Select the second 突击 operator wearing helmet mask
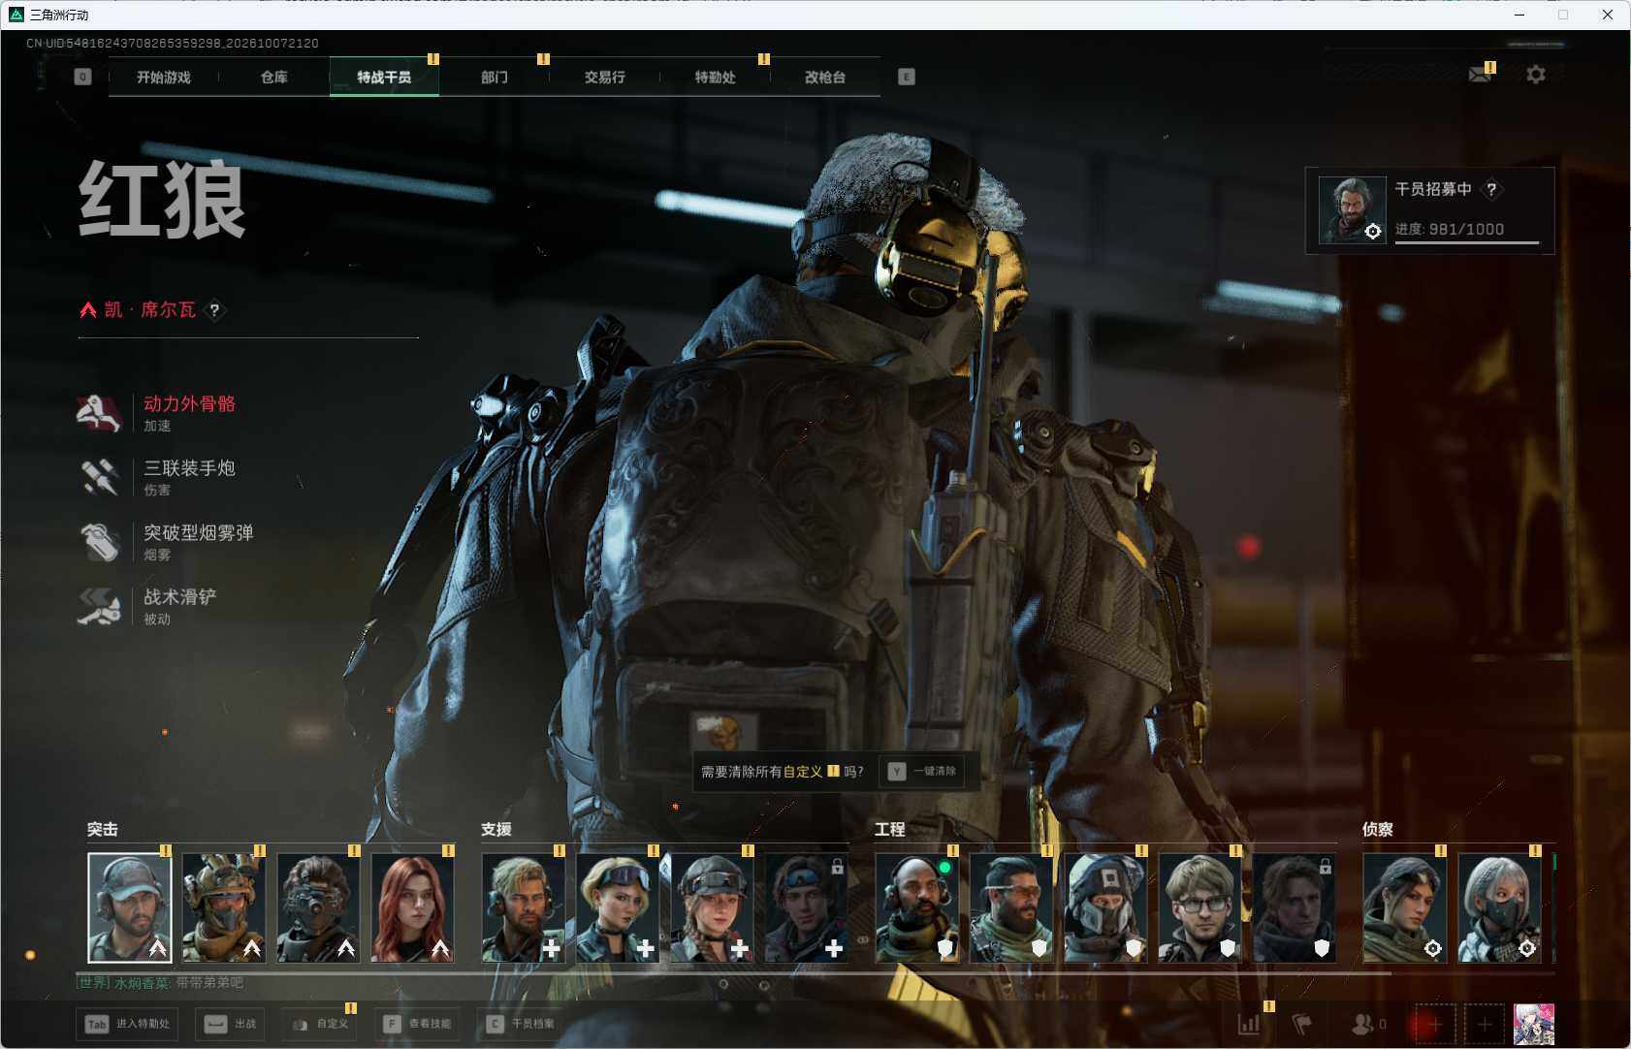The width and height of the screenshot is (1631, 1049). click(224, 907)
